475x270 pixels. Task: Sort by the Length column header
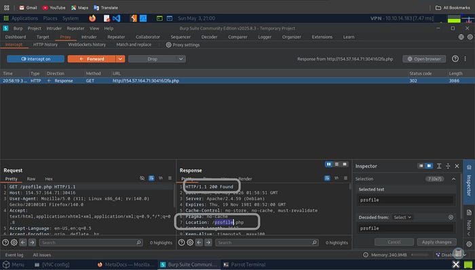pyautogui.click(x=455, y=73)
